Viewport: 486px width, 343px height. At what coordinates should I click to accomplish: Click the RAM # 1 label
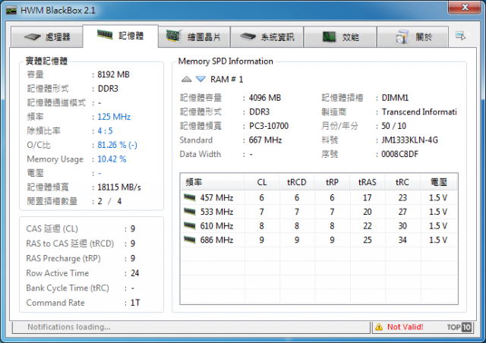click(x=227, y=80)
